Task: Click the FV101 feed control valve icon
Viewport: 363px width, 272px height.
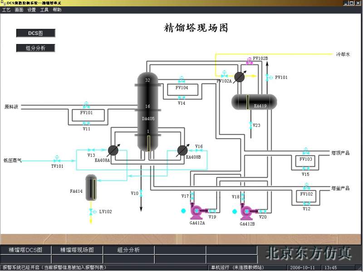Action: coord(86,105)
